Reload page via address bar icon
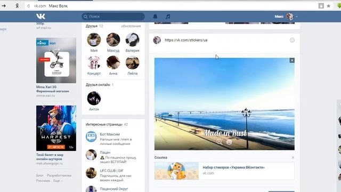The image size is (341, 192). [28, 6]
